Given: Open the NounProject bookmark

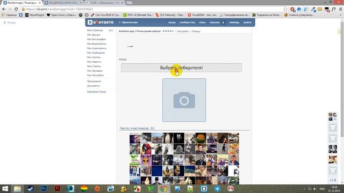Looking at the screenshot, I should coord(34,15).
